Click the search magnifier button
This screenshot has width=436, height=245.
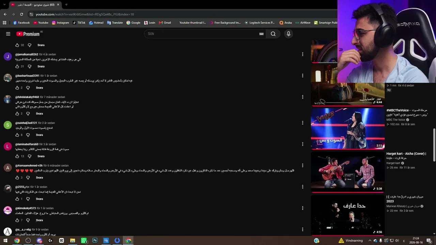coord(273,34)
